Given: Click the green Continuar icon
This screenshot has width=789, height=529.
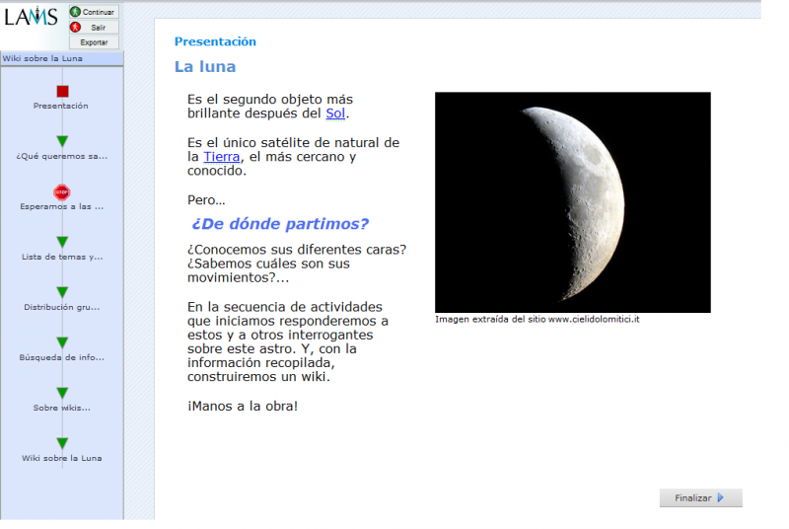Looking at the screenshot, I should coord(76,12).
